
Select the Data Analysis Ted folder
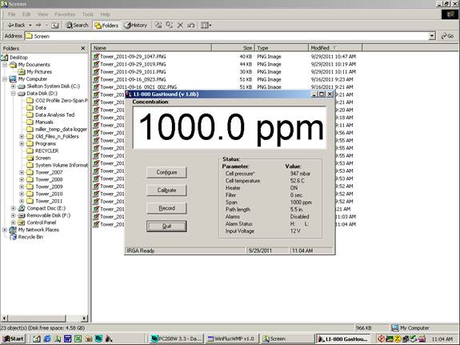54,114
